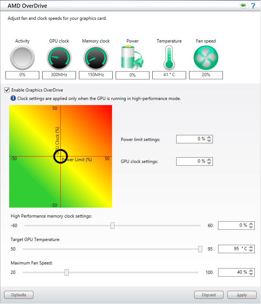Decrease GPU clock settings with down arrow

(x=209, y=163)
